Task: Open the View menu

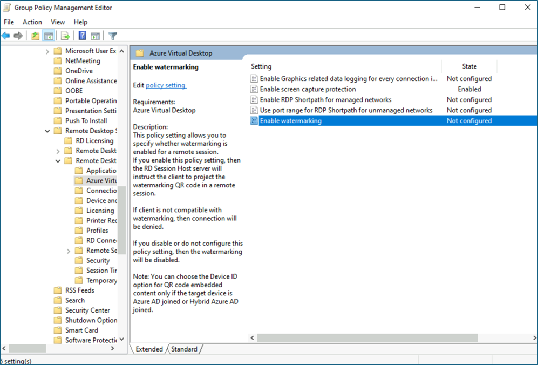Action: pos(58,22)
